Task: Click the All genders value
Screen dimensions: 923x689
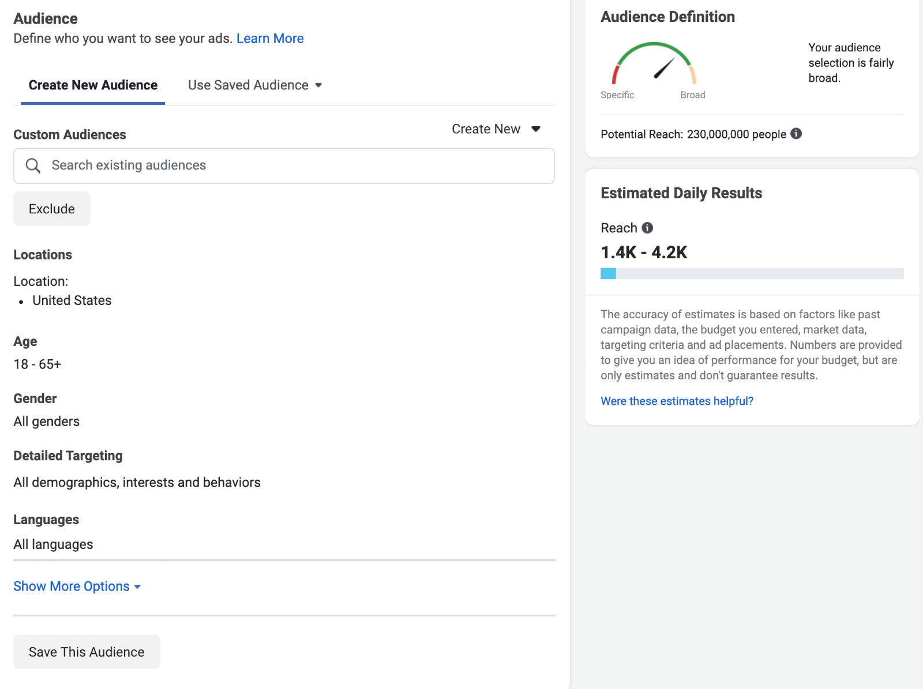Action: pos(47,421)
